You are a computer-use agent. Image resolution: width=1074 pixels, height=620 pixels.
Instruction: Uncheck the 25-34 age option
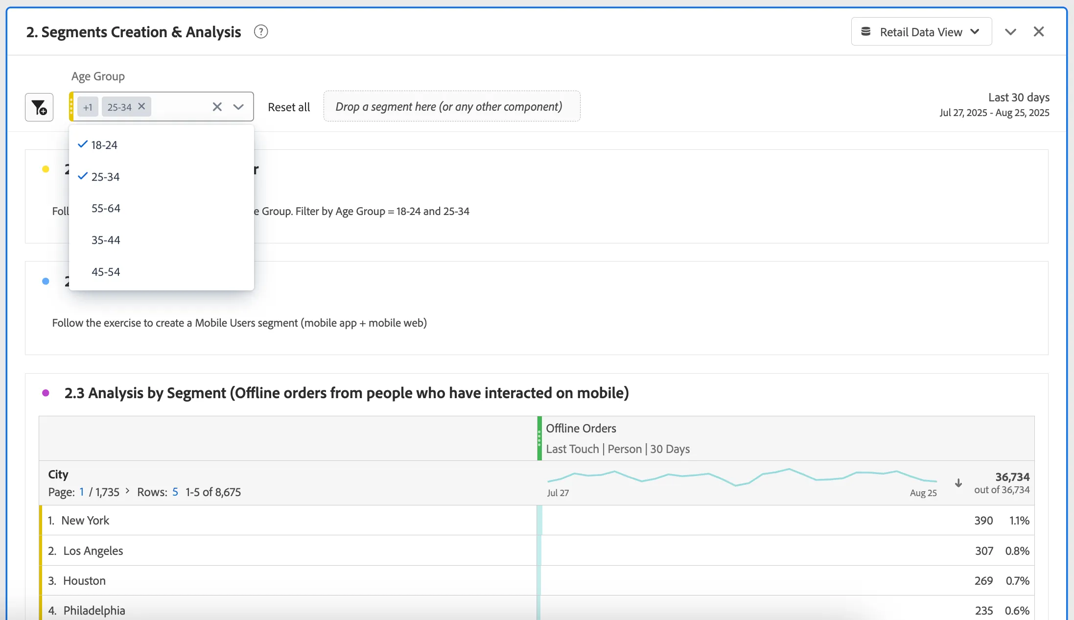point(162,176)
